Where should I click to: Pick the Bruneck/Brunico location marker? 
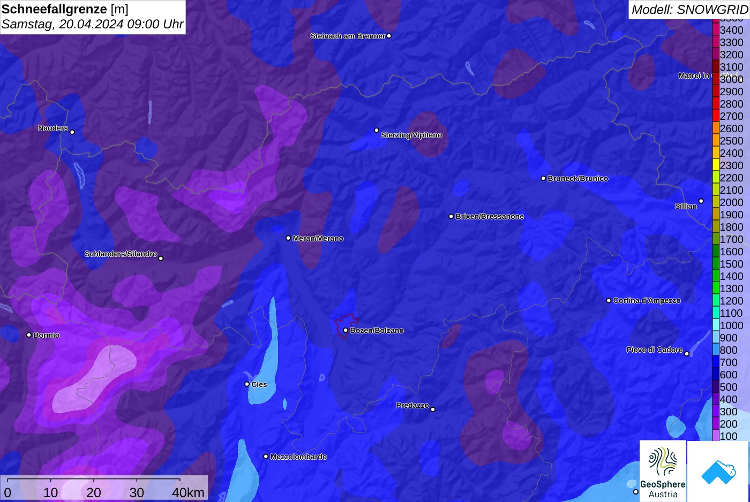pyautogui.click(x=543, y=178)
